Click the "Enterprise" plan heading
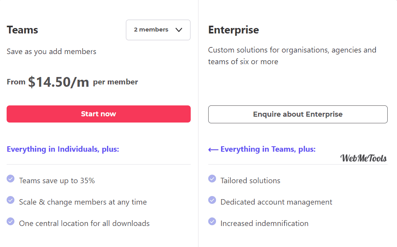Screen dimensions: 397x247 tap(234, 30)
